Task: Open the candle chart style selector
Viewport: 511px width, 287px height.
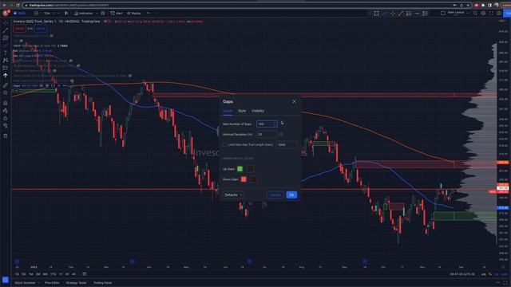Action: click(66, 14)
